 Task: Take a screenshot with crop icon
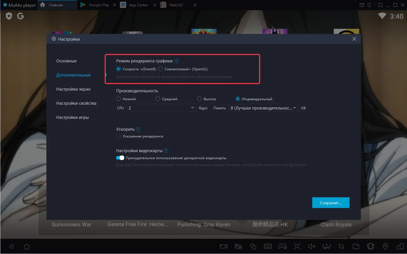341,246
